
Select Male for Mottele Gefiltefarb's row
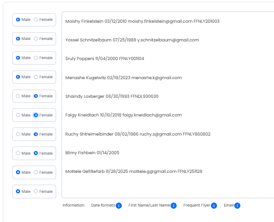18,172
